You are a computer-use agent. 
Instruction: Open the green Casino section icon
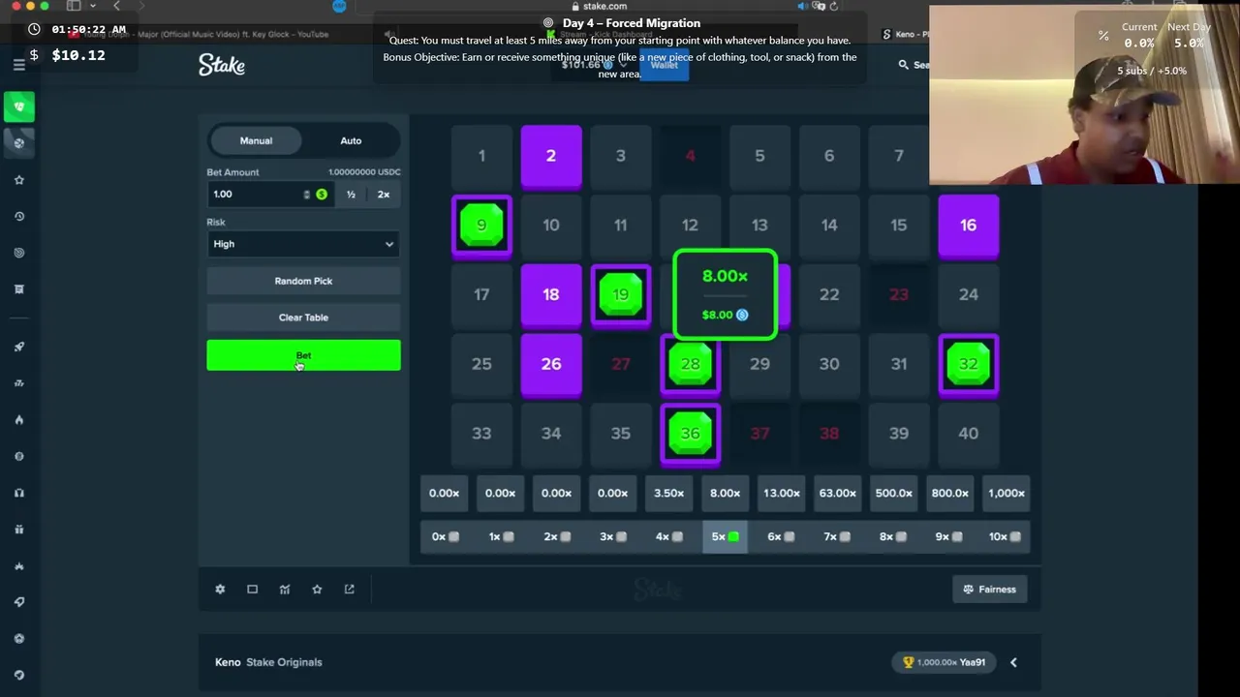[x=18, y=106]
